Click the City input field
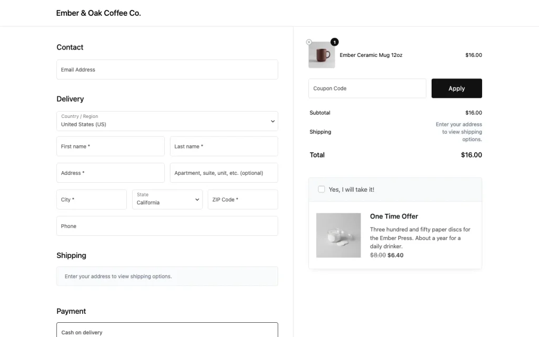Image resolution: width=539 pixels, height=337 pixels. click(x=92, y=200)
